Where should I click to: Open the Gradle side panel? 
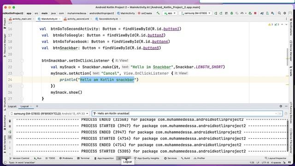tap(291, 71)
